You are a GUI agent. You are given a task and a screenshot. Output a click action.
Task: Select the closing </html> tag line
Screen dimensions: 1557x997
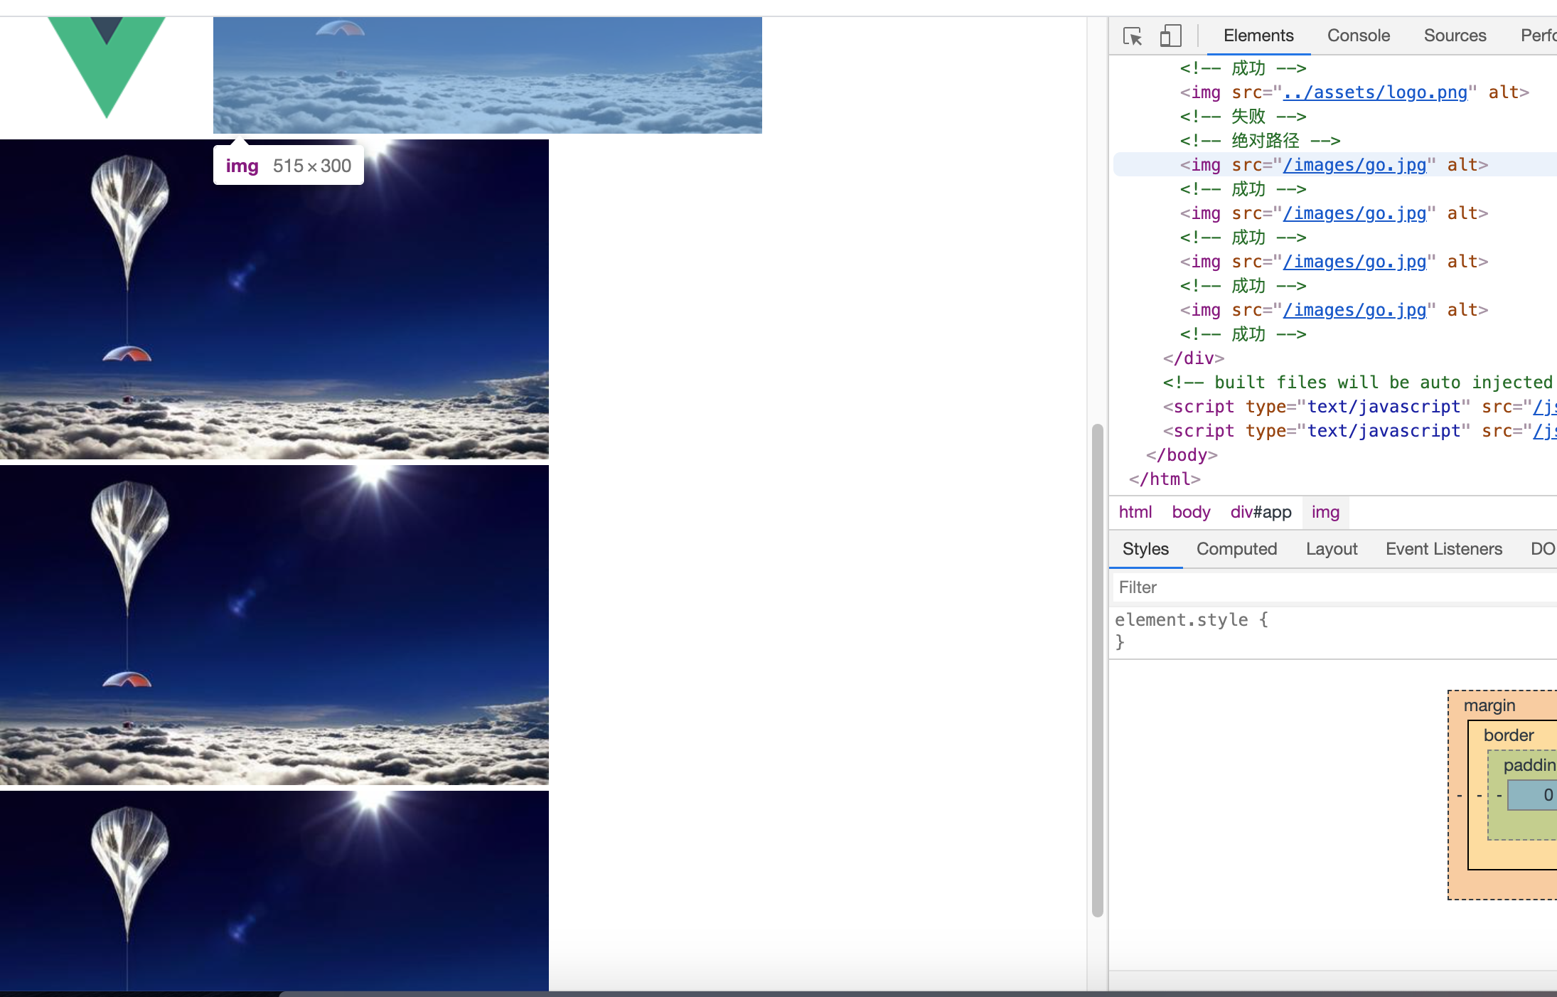pos(1165,479)
